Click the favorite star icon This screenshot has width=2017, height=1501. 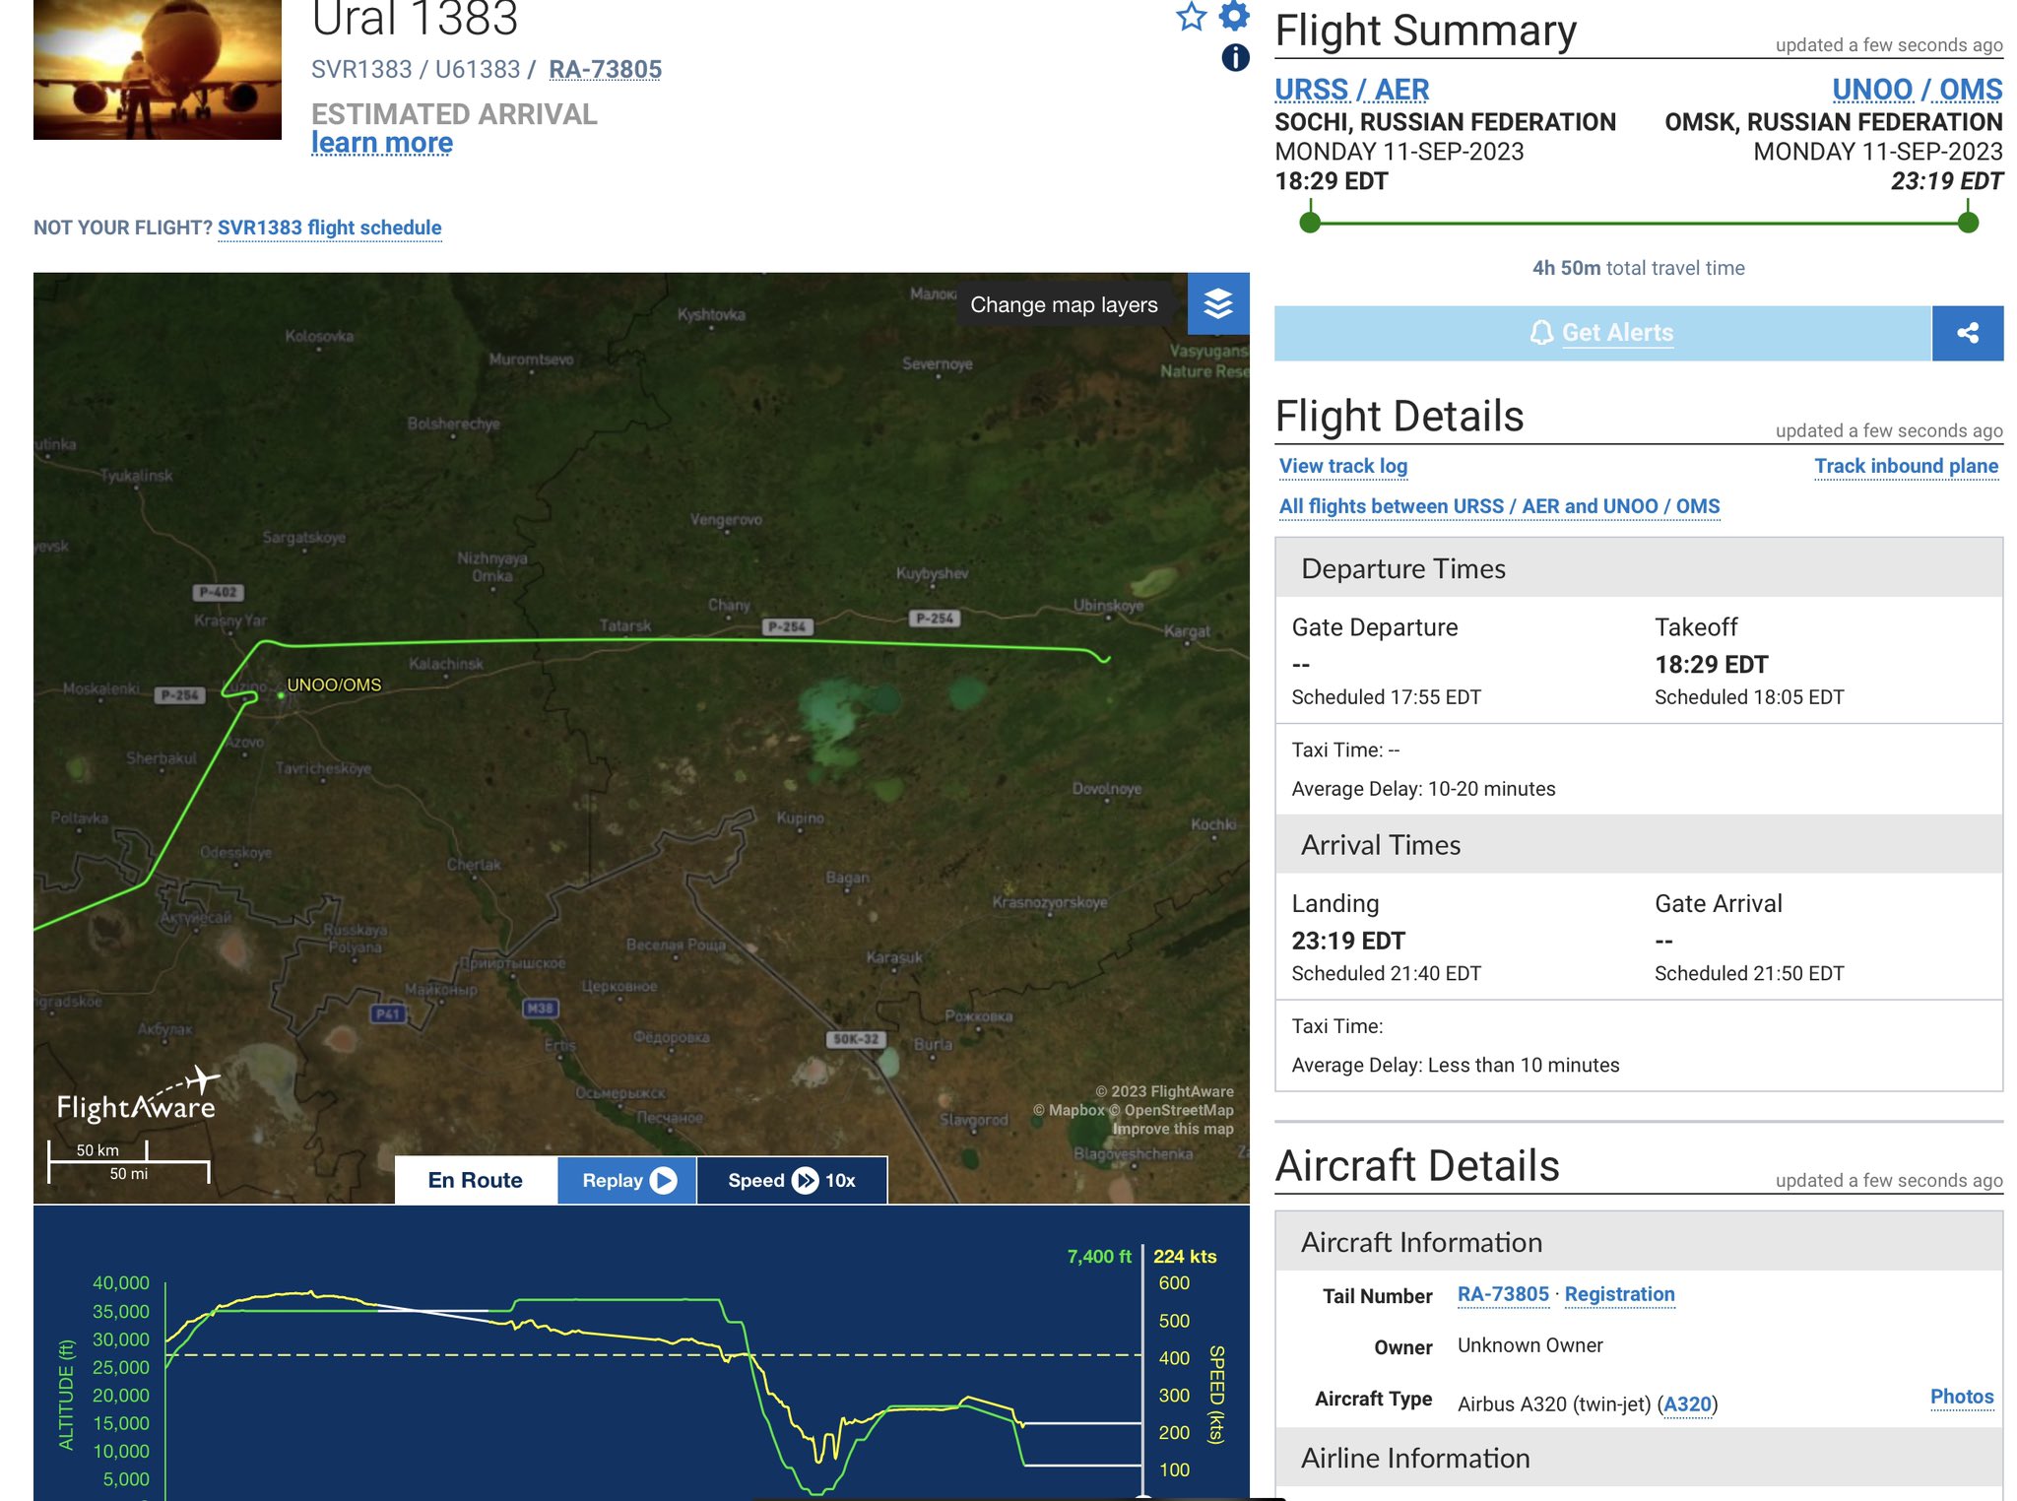coord(1191,17)
